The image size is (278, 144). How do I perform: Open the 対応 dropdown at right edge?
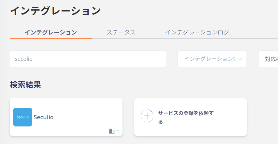tap(268, 59)
